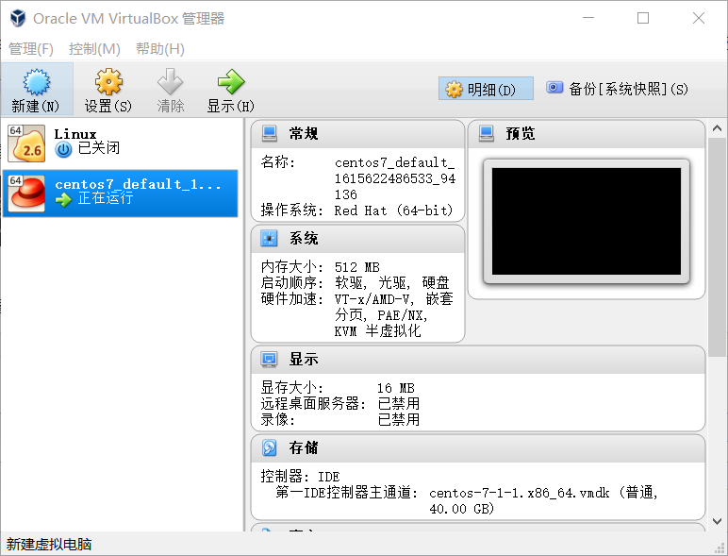Switch to 备份[系统快照](S) snapshots view

click(617, 89)
